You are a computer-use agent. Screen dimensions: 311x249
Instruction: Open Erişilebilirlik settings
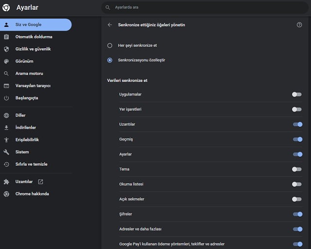pyautogui.click(x=35, y=140)
